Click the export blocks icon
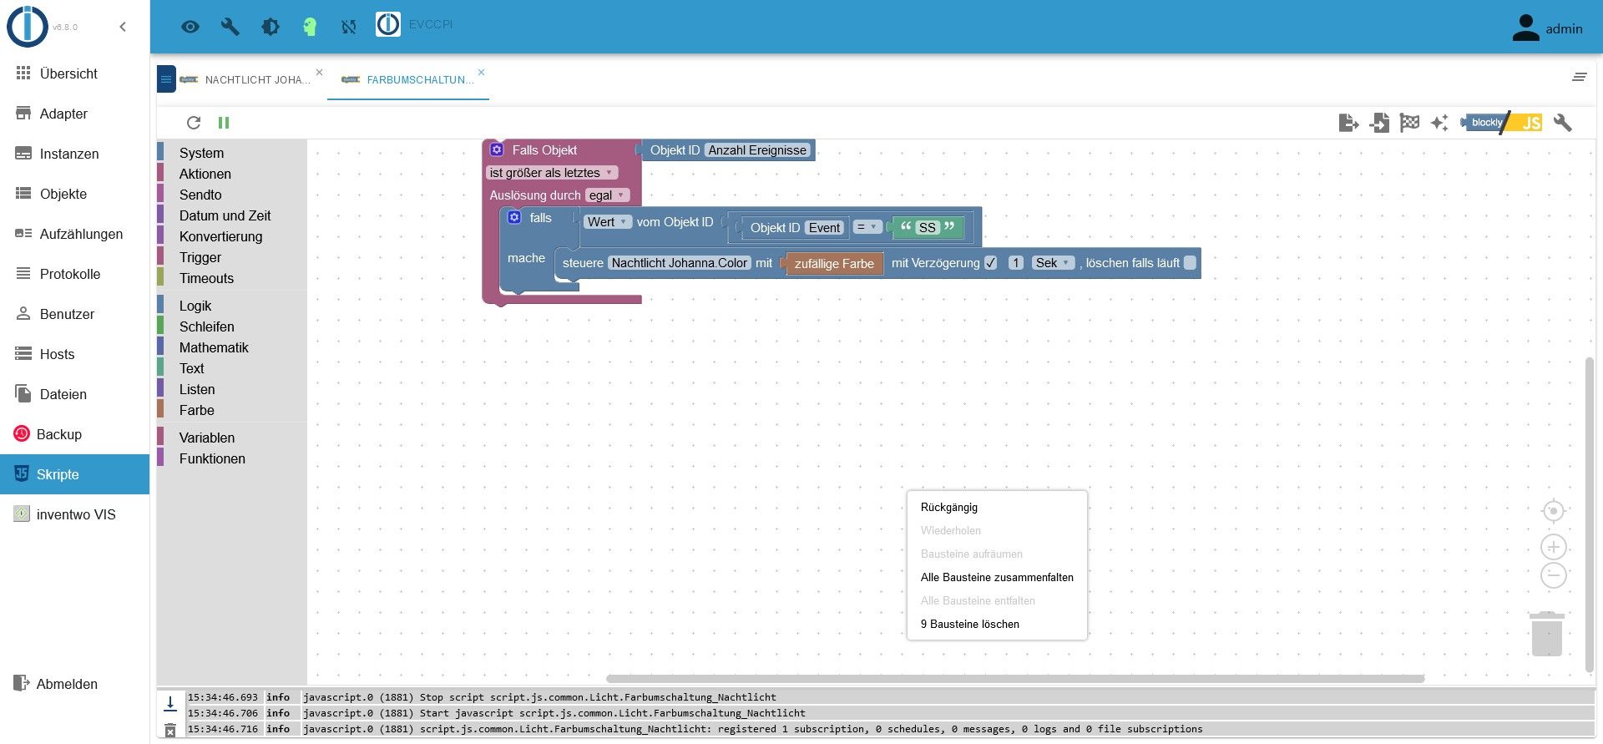The image size is (1603, 744). [1348, 123]
